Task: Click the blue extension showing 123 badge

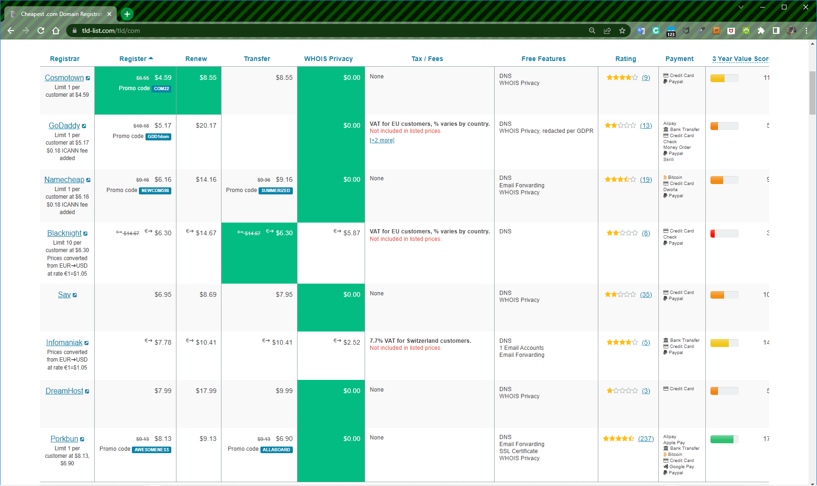Action: click(671, 30)
